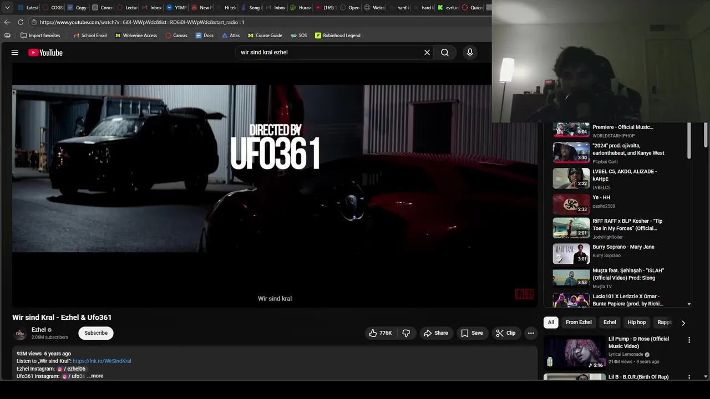Switch to the 'COGS' browser tab
710x399 pixels.
pyautogui.click(x=52, y=8)
